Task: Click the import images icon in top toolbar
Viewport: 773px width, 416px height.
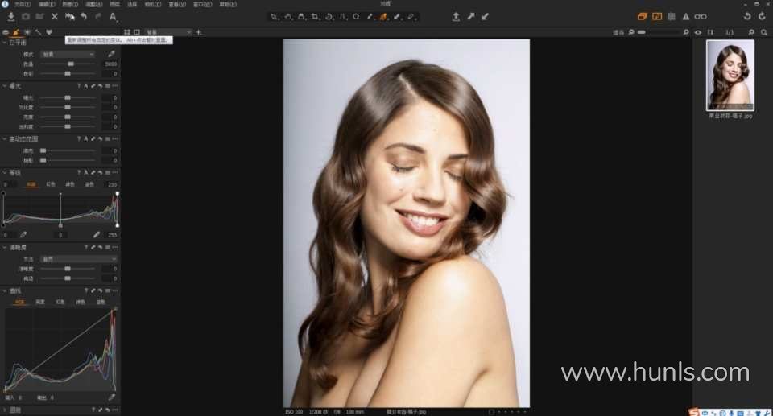Action: [x=11, y=16]
